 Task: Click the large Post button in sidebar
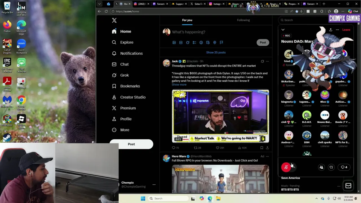tap(131, 144)
